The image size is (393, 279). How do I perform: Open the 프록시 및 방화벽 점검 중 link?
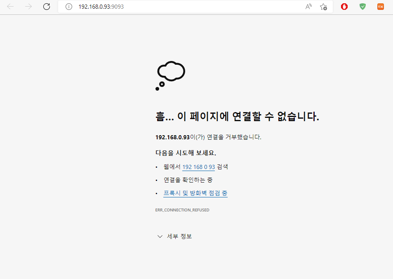point(195,193)
